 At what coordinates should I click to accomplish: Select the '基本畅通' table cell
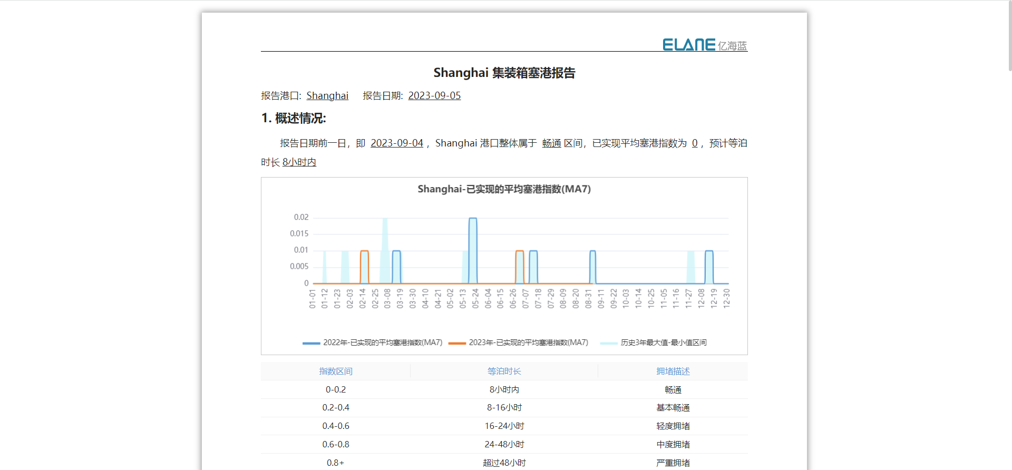click(x=673, y=407)
